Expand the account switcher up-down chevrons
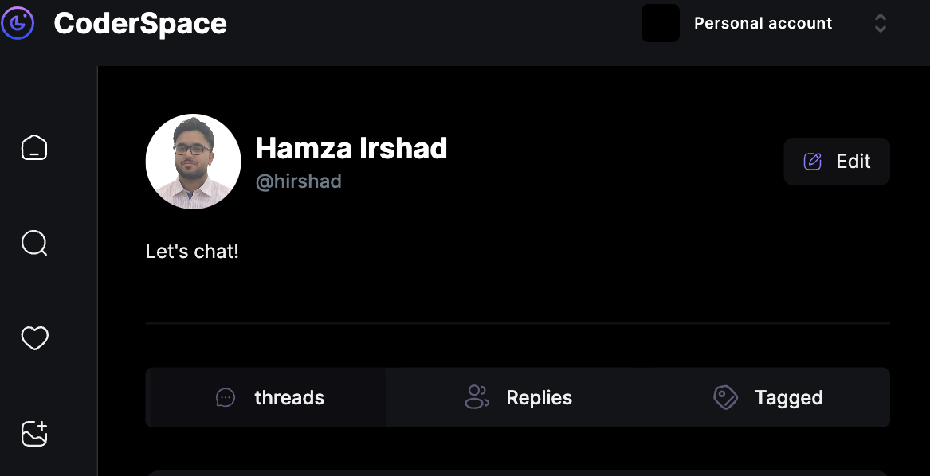The width and height of the screenshot is (930, 476). coord(881,23)
